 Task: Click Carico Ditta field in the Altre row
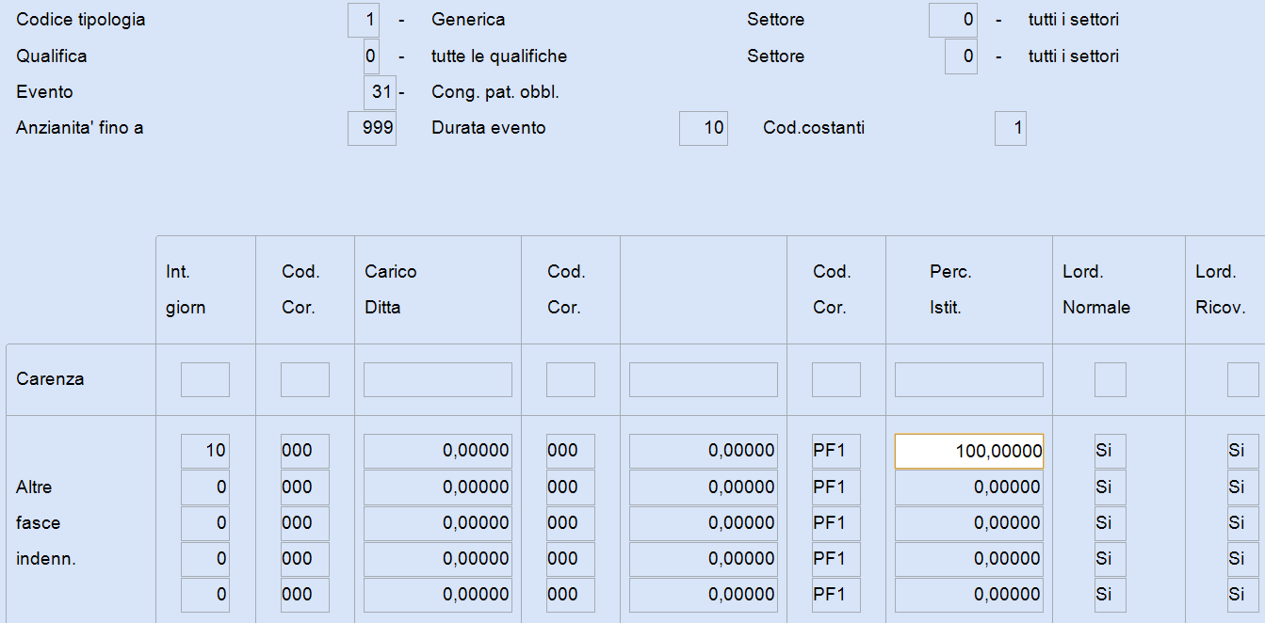pyautogui.click(x=438, y=487)
